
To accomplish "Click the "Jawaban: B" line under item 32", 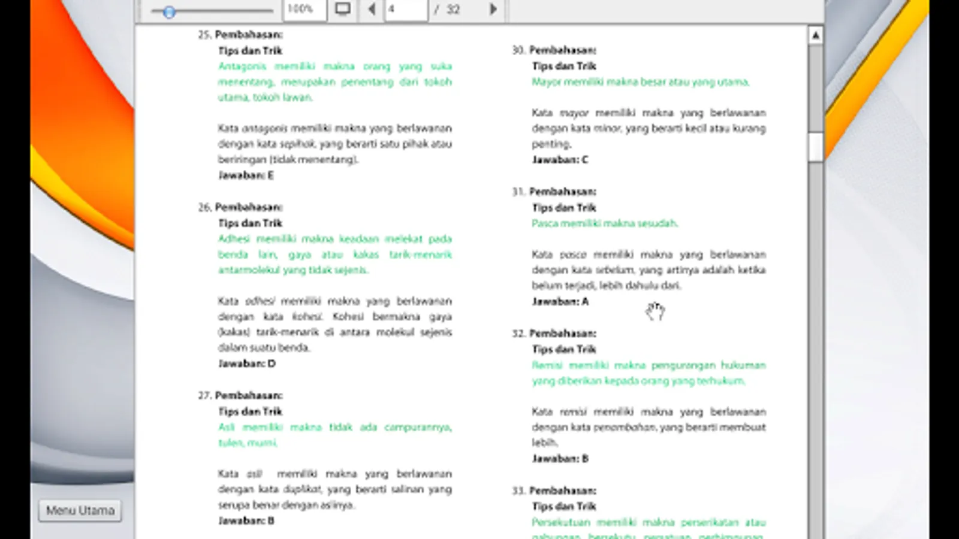I will click(x=560, y=459).
